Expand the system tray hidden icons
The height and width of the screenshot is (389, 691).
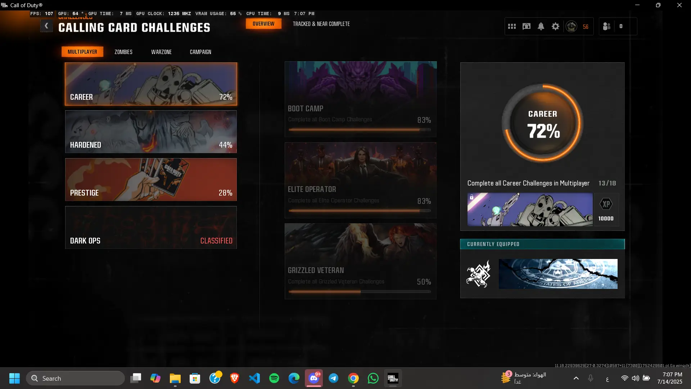tap(576, 378)
